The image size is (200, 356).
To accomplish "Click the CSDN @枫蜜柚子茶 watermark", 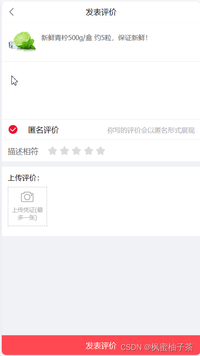I will click(x=157, y=347).
